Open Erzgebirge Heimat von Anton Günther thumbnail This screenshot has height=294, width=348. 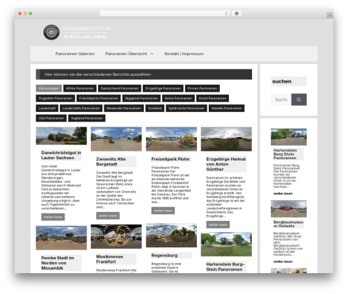[226, 139]
